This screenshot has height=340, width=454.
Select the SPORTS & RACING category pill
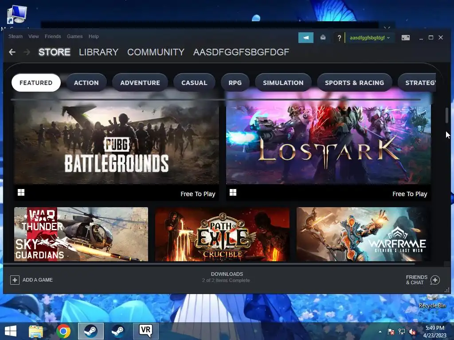[354, 83]
